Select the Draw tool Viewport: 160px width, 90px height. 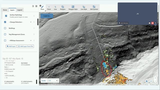tap(42, 8)
